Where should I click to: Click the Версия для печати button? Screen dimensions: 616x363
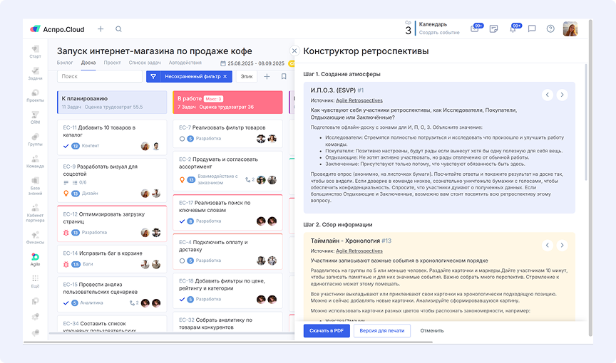381,331
